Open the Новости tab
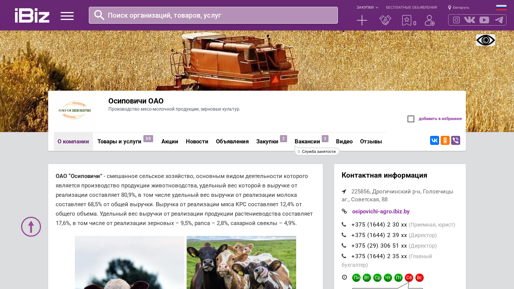514x289 pixels. click(x=197, y=141)
